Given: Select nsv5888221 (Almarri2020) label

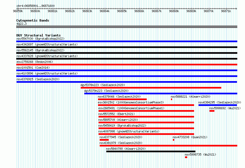Looking at the screenshot, I should click(190, 97).
